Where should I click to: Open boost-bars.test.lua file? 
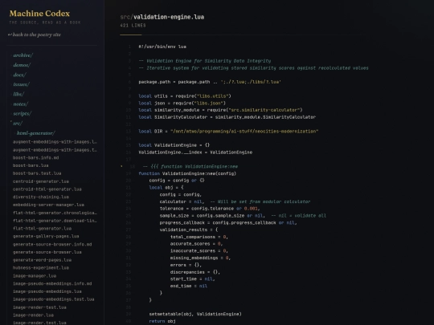37,173
